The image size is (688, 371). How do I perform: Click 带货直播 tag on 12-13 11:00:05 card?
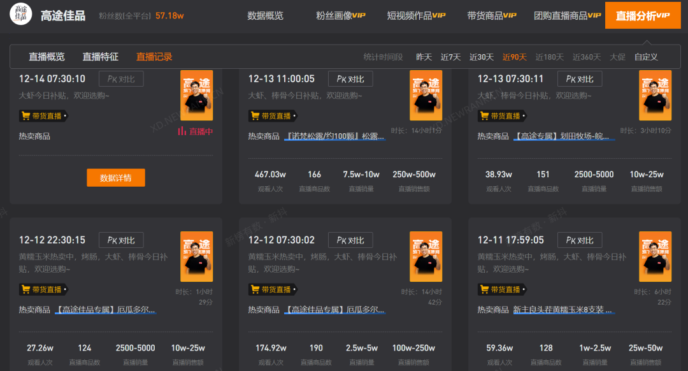click(x=273, y=116)
